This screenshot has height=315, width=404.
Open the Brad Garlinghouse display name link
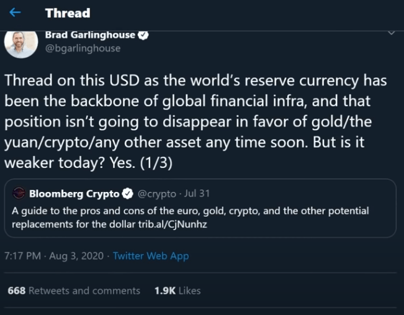tap(90, 35)
